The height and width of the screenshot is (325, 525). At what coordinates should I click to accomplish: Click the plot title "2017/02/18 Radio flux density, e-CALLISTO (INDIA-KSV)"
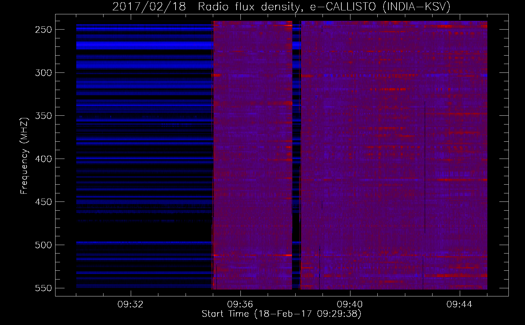[281, 6]
